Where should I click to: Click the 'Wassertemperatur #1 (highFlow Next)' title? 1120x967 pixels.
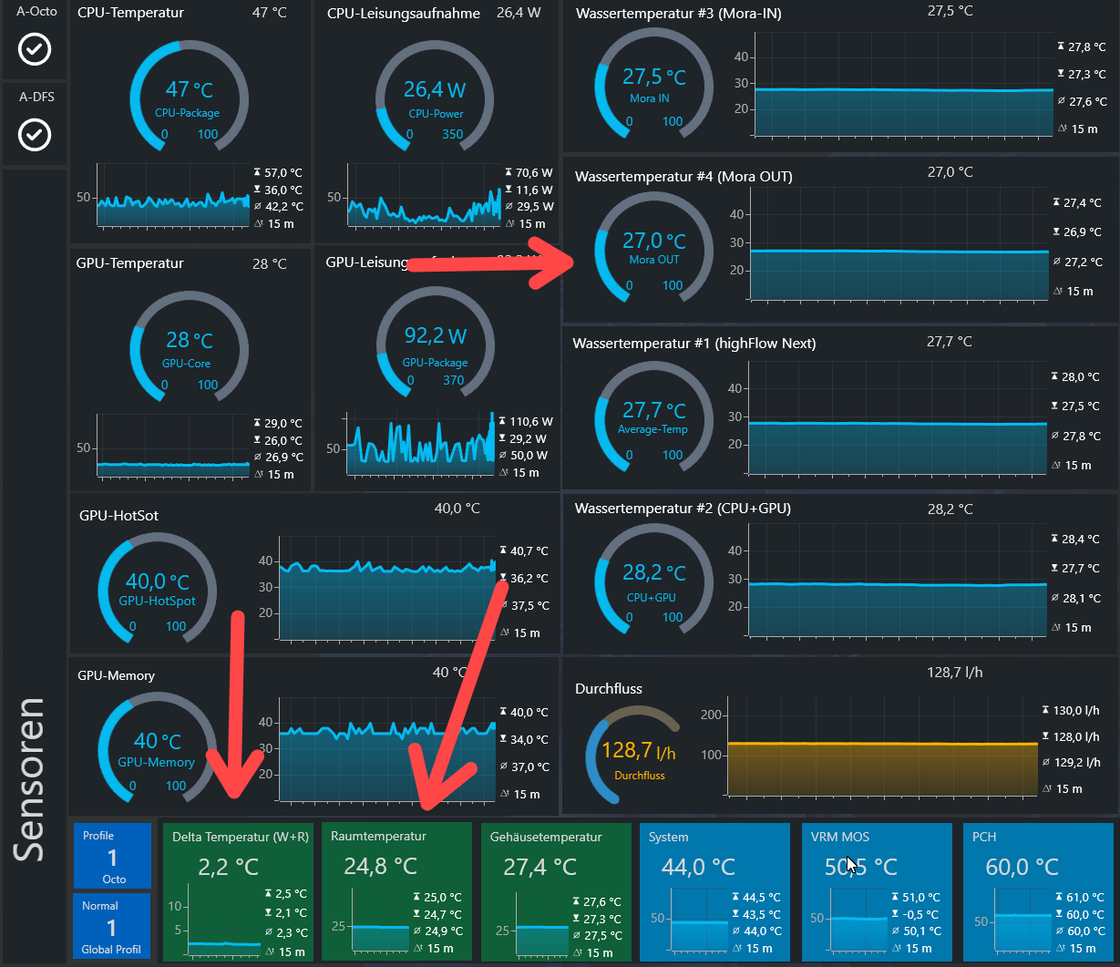(694, 344)
